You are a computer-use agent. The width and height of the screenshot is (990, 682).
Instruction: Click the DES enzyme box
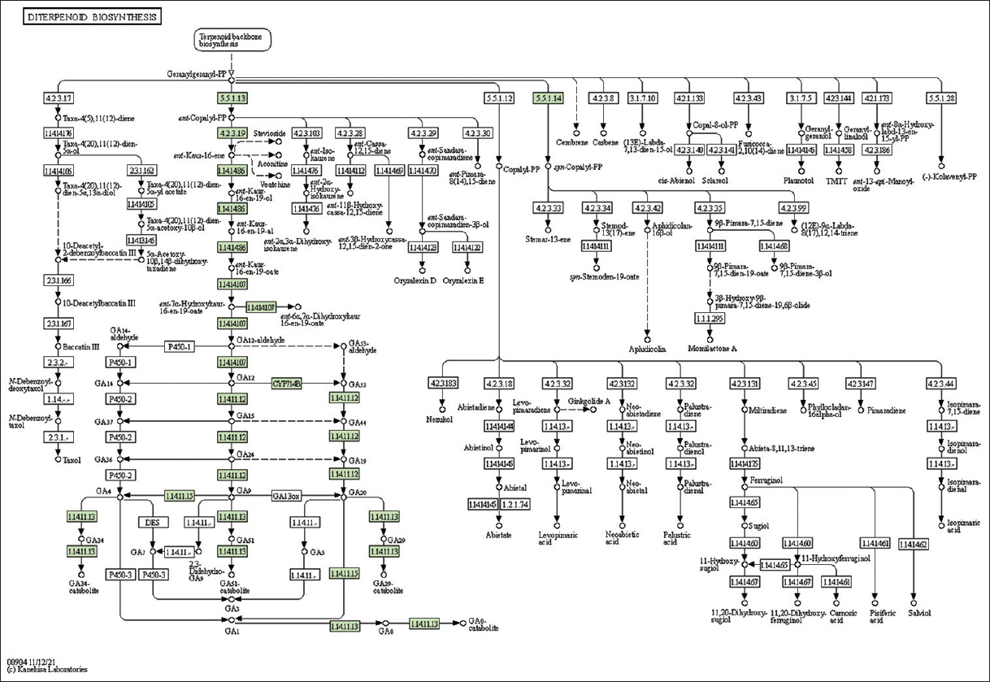point(152,522)
